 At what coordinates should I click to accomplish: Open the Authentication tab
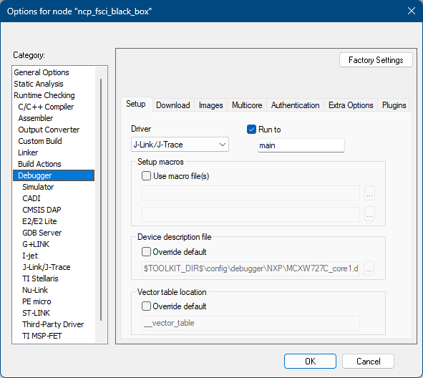point(295,105)
